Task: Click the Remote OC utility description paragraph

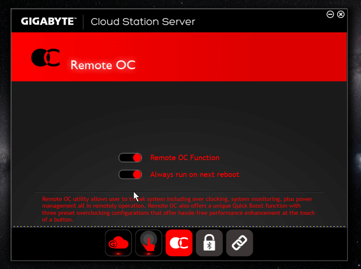Action: click(x=178, y=209)
